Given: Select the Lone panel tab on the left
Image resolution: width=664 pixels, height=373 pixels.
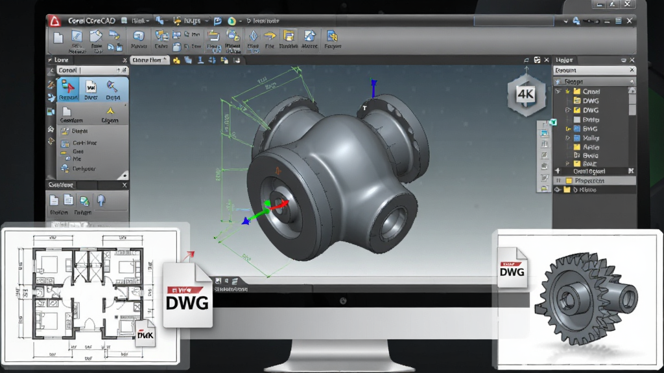Looking at the screenshot, I should (61, 60).
